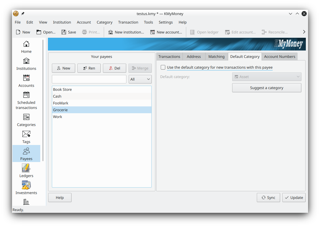Enable default category for this payee checkbox
This screenshot has width=320, height=227.
[x=163, y=68]
